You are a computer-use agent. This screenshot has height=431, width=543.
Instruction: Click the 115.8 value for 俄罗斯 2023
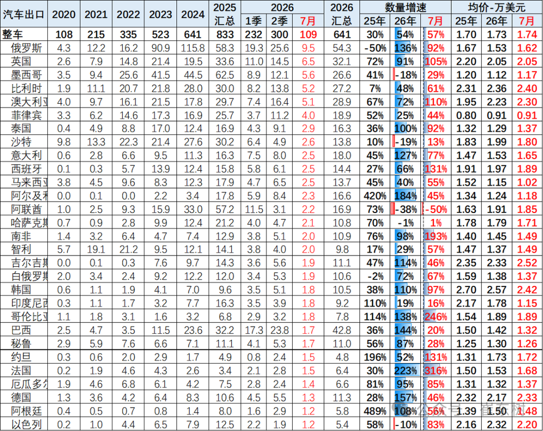click(x=193, y=48)
